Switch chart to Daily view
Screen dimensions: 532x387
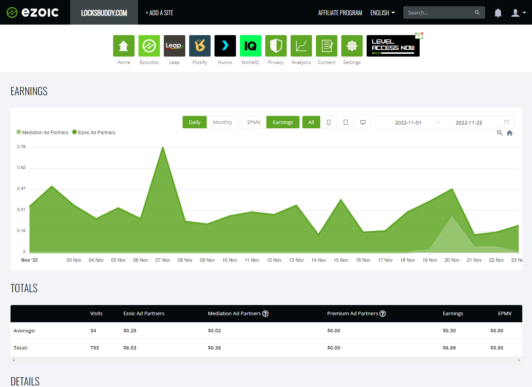click(x=195, y=122)
